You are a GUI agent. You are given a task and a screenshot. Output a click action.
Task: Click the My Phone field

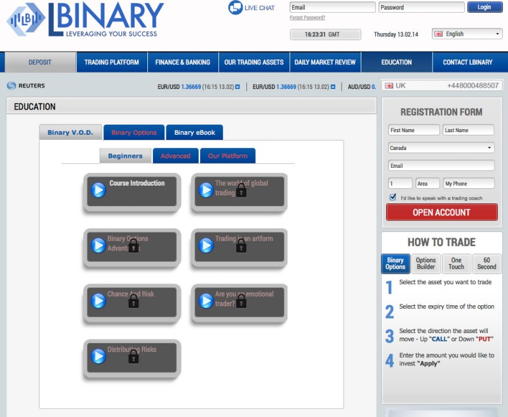pos(469,184)
